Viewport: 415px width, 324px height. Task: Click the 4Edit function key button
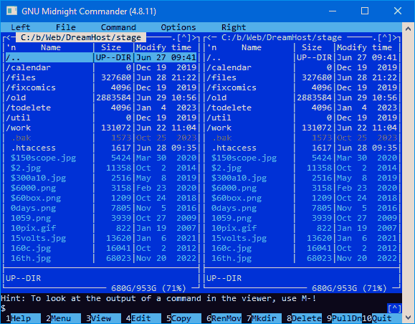click(x=140, y=318)
